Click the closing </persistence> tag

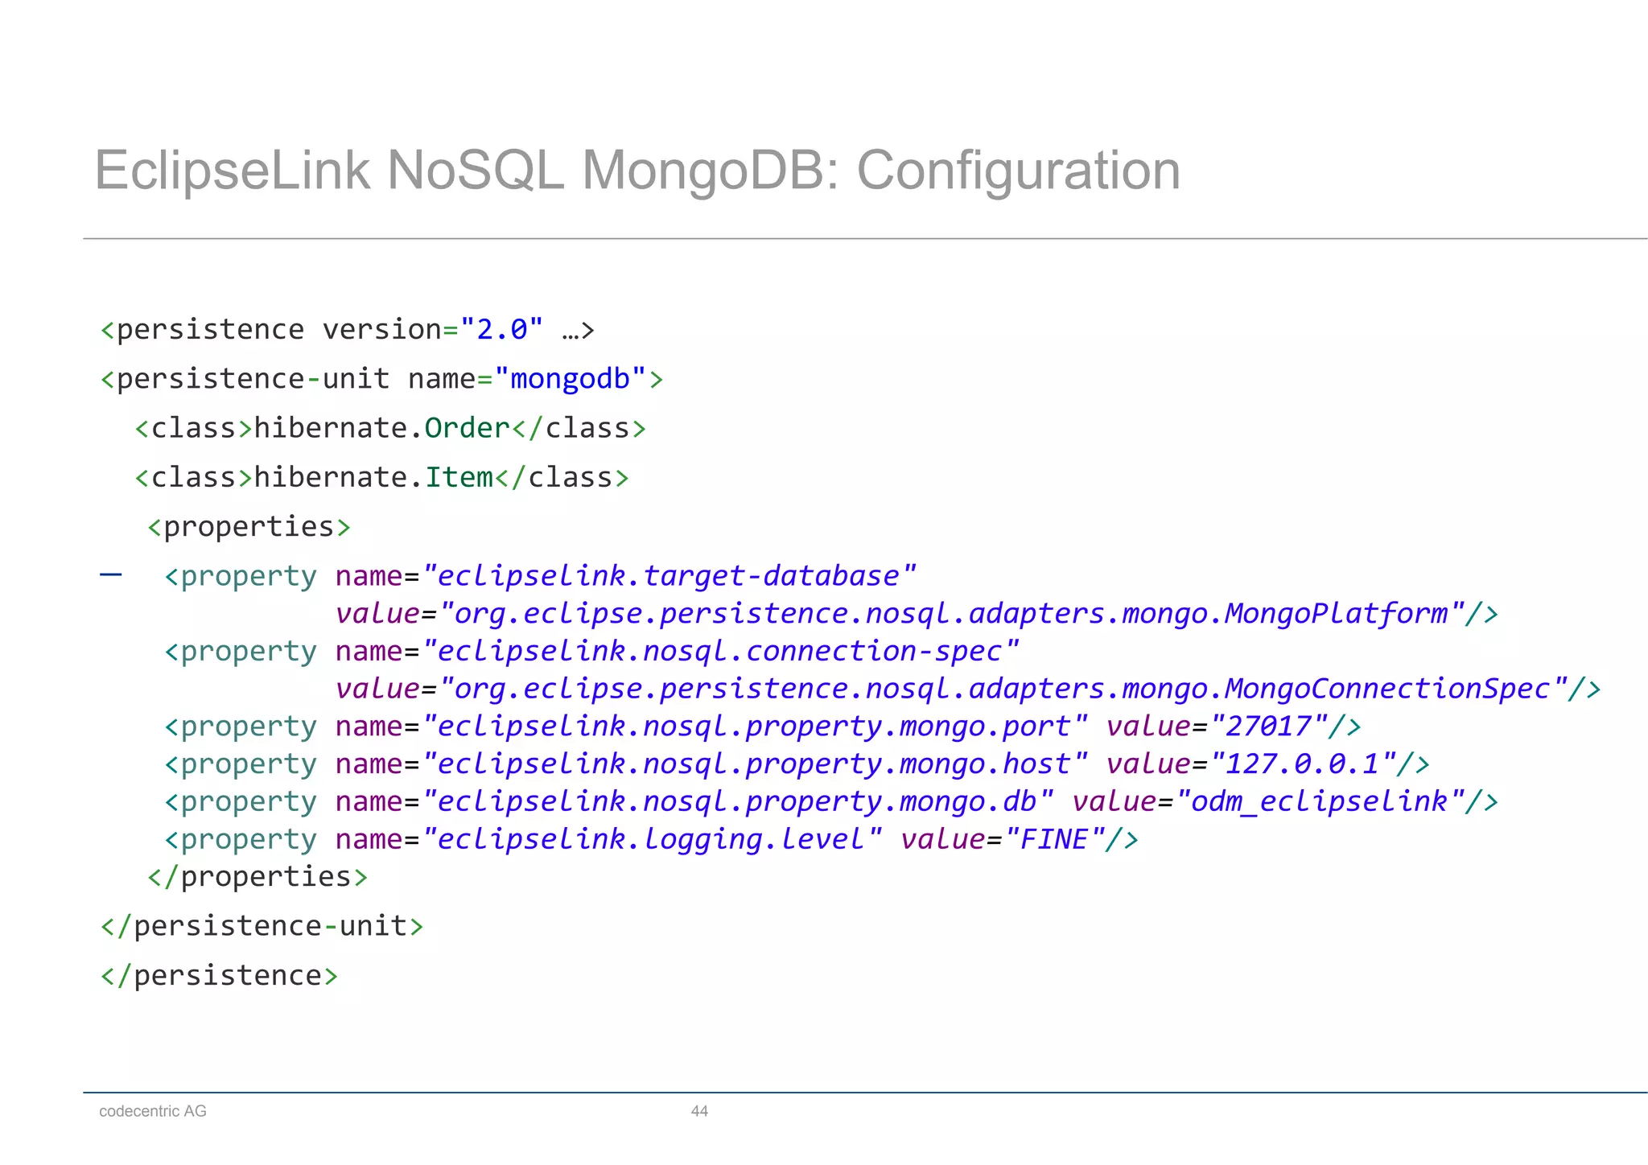click(x=219, y=975)
